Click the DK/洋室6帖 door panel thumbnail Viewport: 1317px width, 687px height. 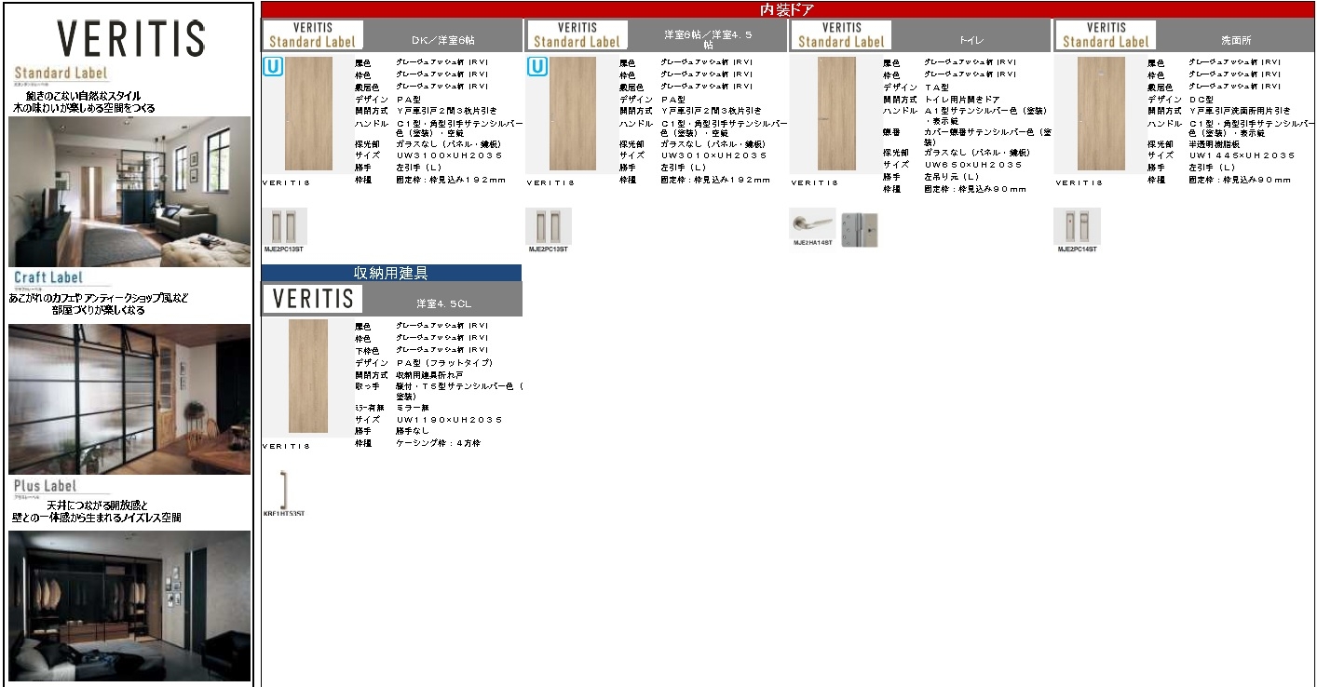308,114
